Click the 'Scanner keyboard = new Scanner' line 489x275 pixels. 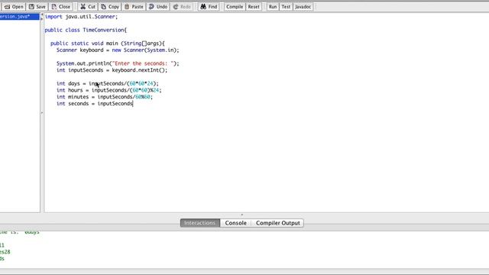click(118, 50)
